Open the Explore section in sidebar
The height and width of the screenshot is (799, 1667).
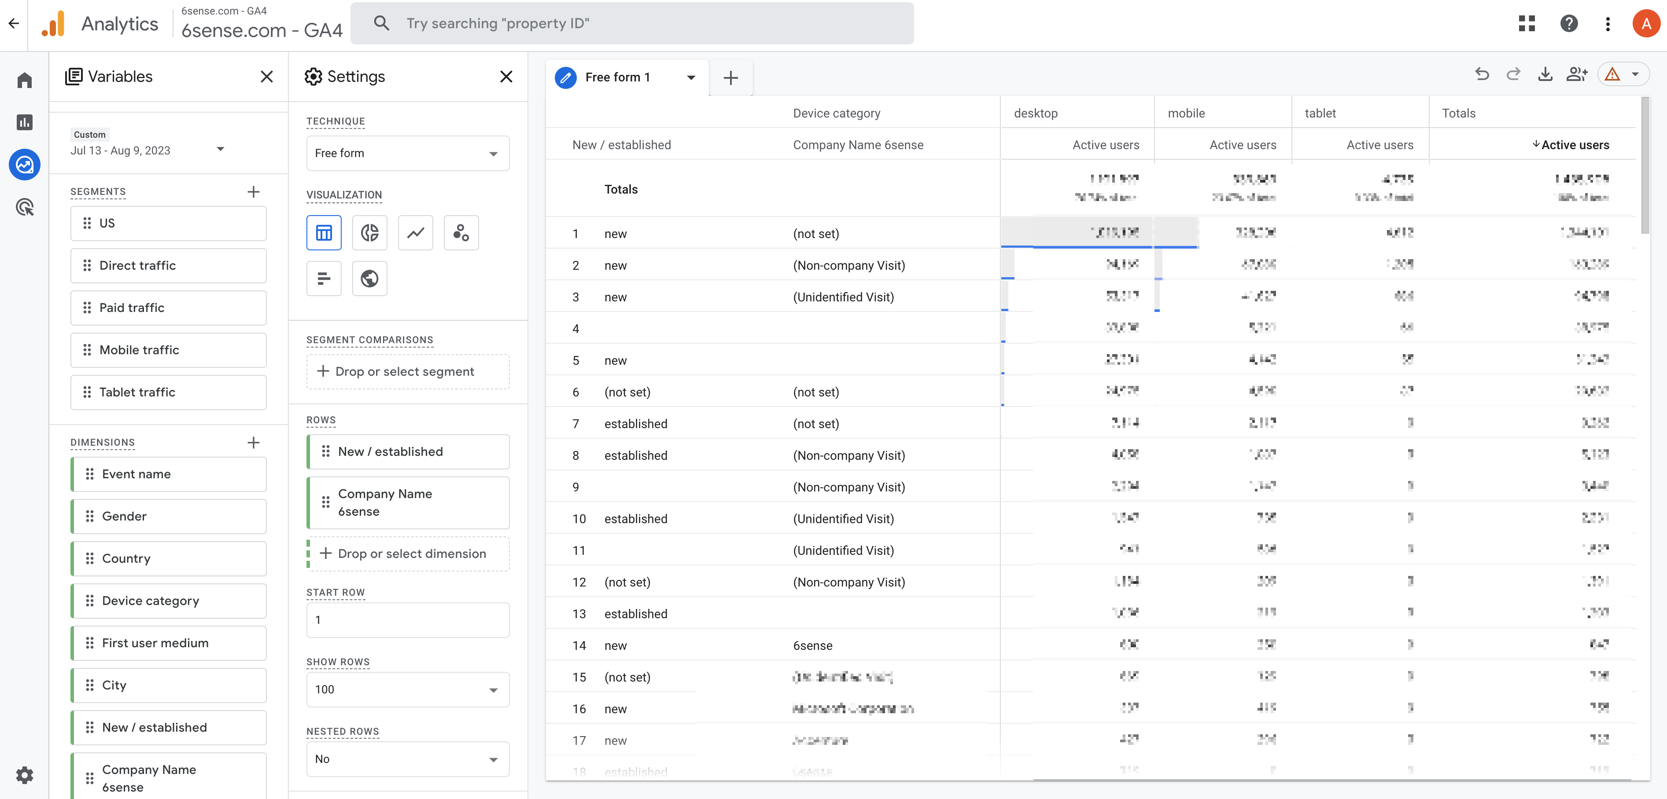(25, 164)
